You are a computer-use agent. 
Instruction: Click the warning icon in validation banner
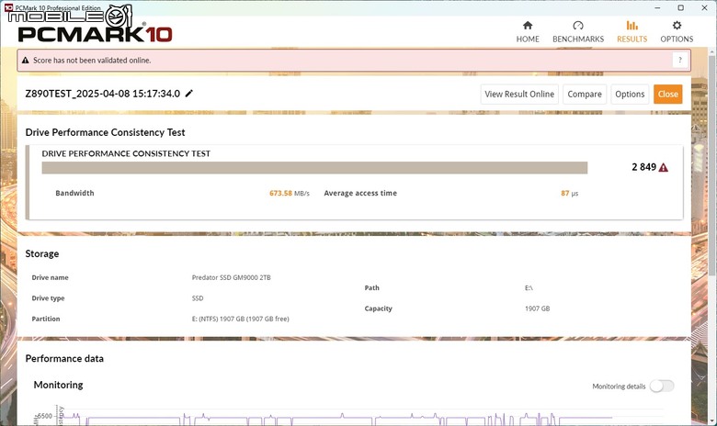click(x=26, y=61)
